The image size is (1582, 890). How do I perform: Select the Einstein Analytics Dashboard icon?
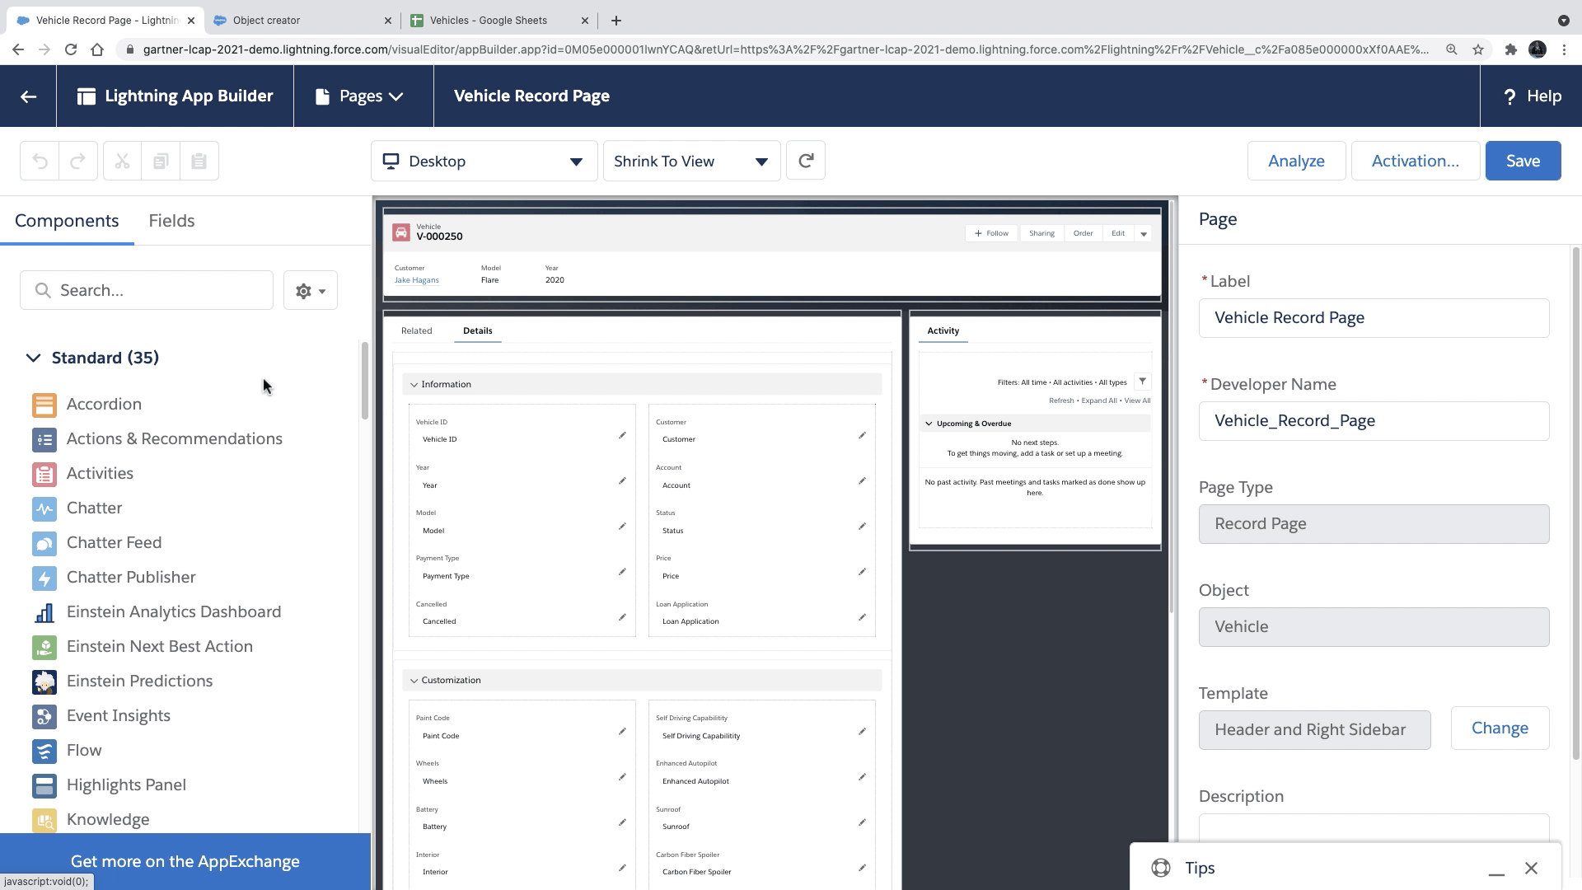(44, 612)
